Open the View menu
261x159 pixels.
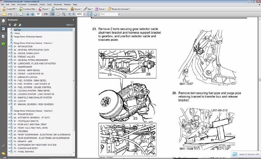tap(13, 4)
